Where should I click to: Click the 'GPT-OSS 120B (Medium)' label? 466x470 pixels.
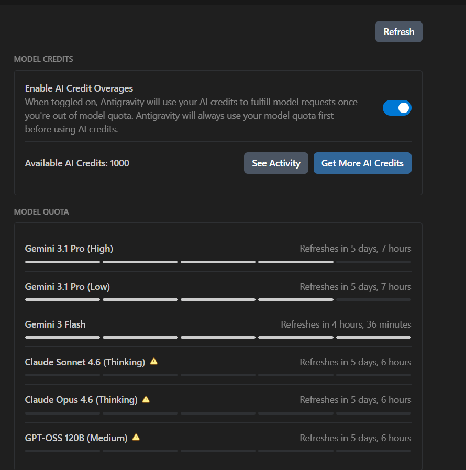point(76,438)
